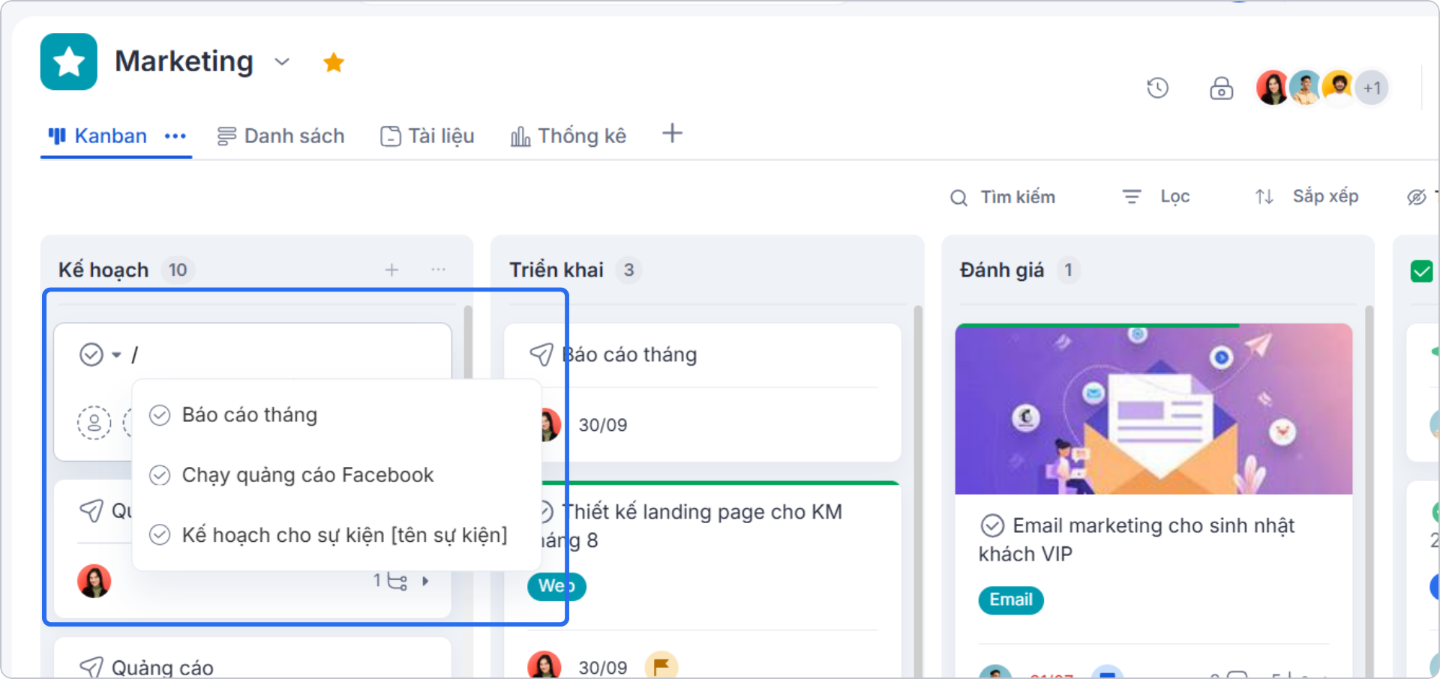Click the third member avatar in header
This screenshot has height=679, width=1440.
tap(1339, 88)
